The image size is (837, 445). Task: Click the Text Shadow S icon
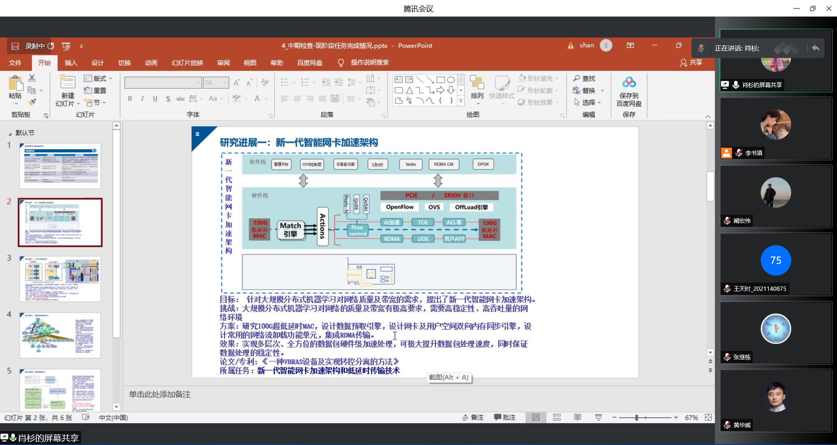(x=168, y=99)
